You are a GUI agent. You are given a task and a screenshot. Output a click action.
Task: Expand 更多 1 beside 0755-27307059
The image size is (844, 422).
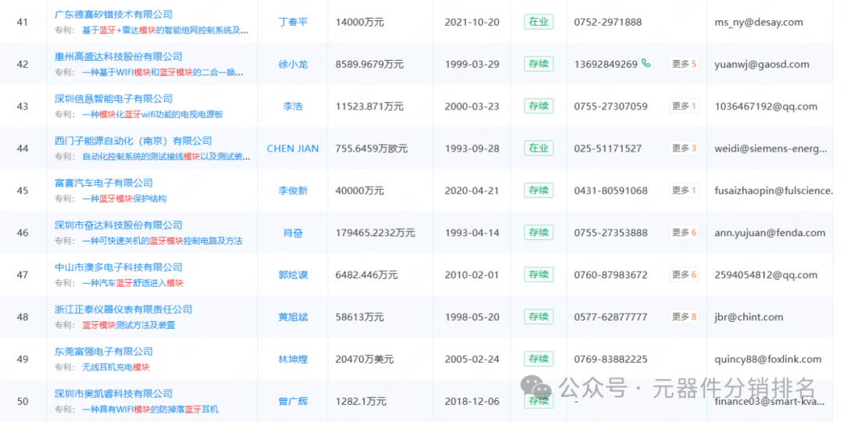(684, 106)
